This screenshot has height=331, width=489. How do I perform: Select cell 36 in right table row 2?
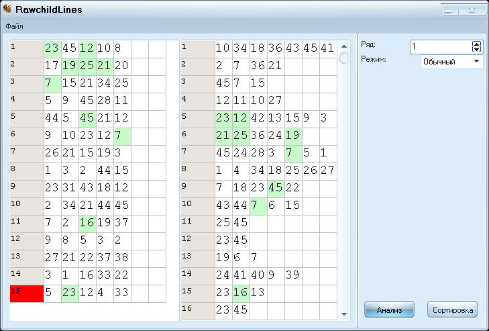point(258,66)
